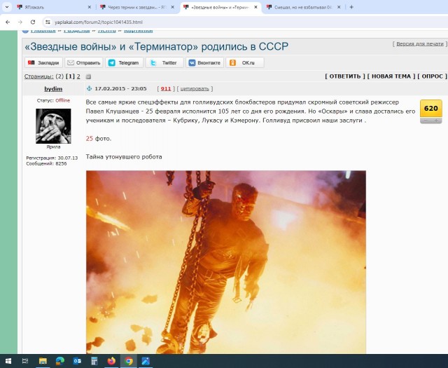Close the ЯПлакалъ tab
This screenshot has width=448, height=368.
pyautogui.click(x=89, y=7)
